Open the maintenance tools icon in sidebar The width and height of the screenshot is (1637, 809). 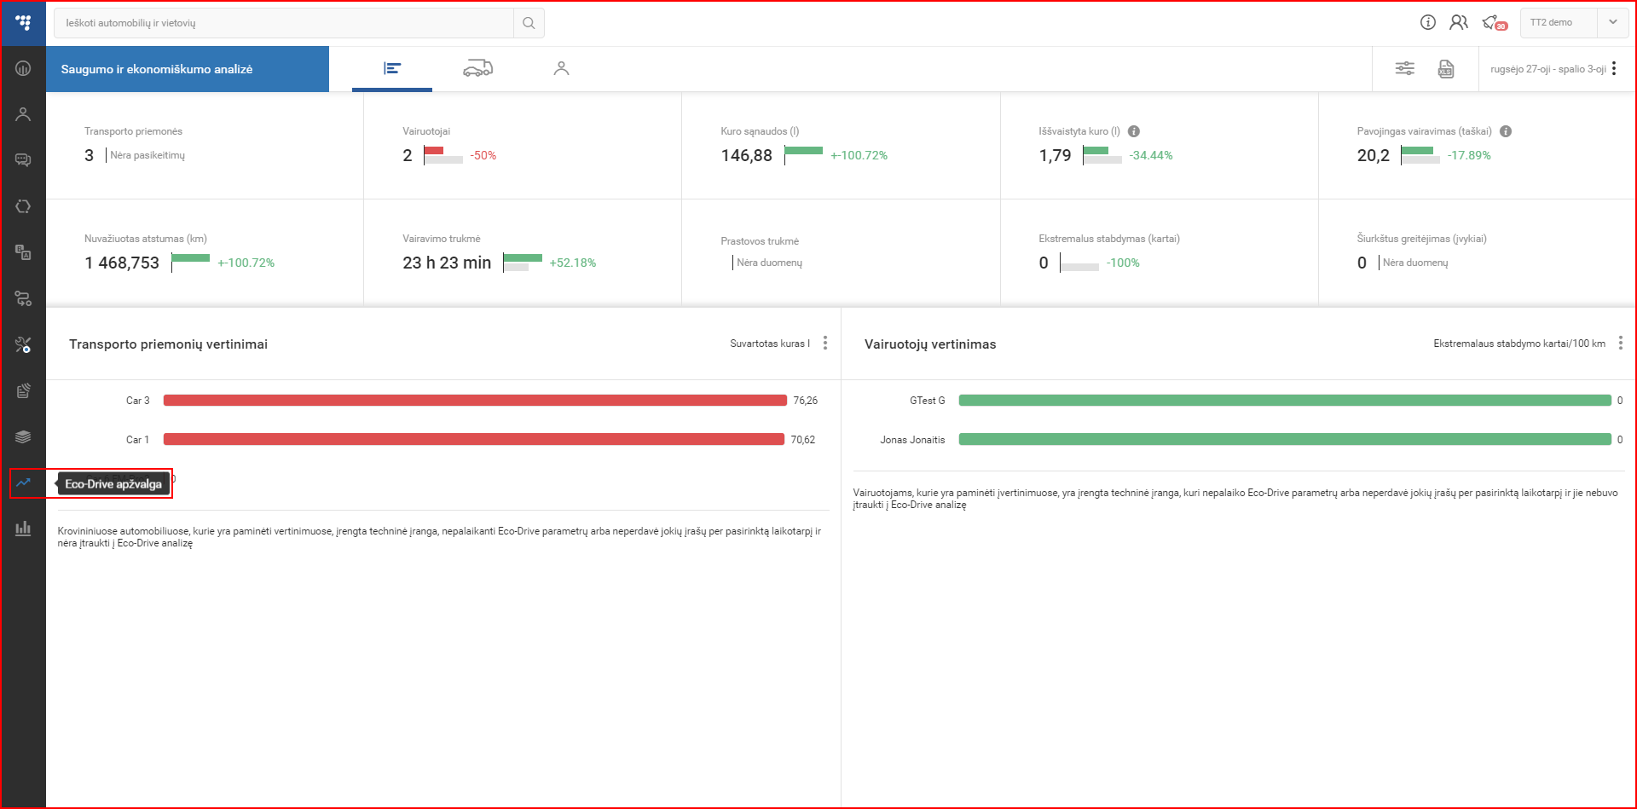tap(23, 344)
